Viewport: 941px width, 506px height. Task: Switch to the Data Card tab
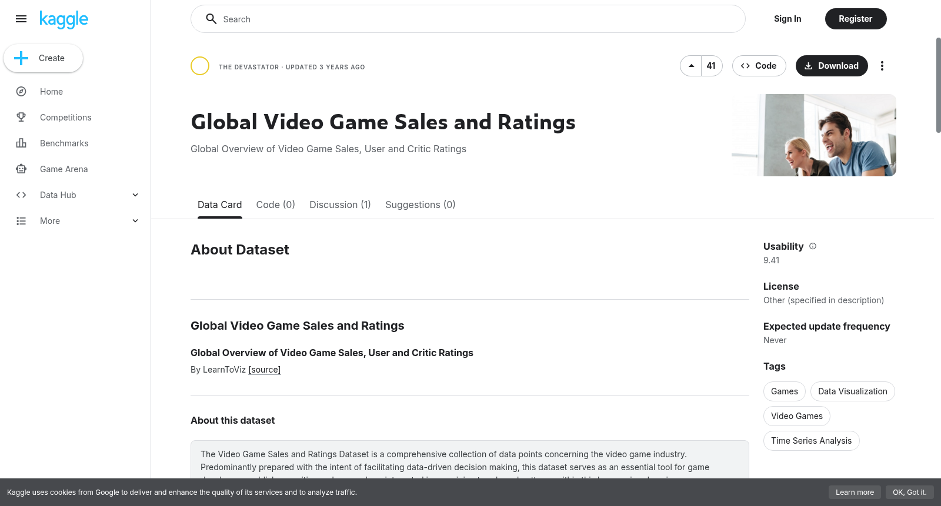click(x=219, y=205)
